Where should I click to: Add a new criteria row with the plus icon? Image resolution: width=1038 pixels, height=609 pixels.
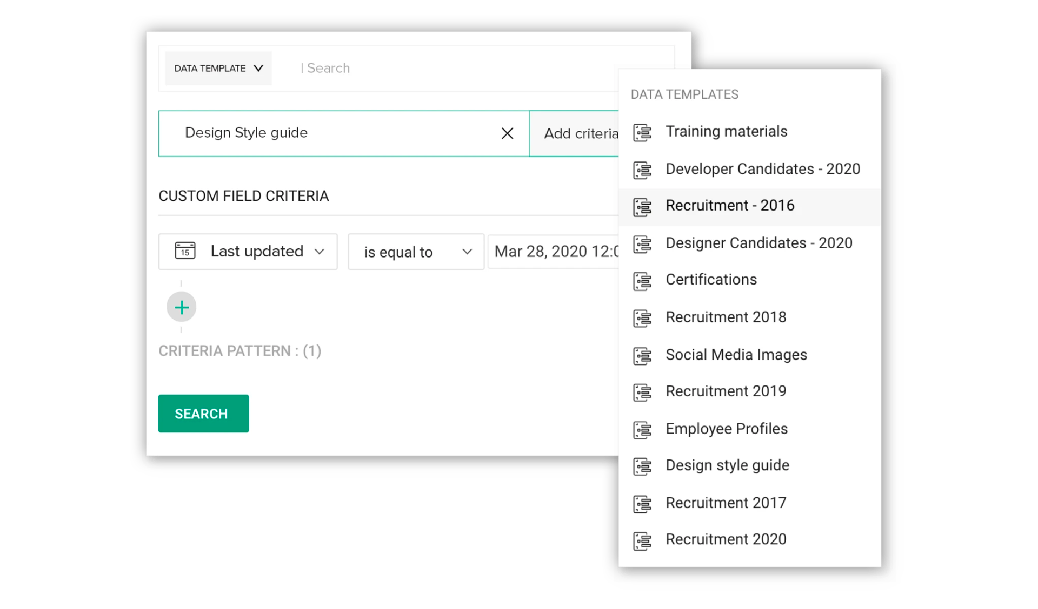[x=182, y=307]
